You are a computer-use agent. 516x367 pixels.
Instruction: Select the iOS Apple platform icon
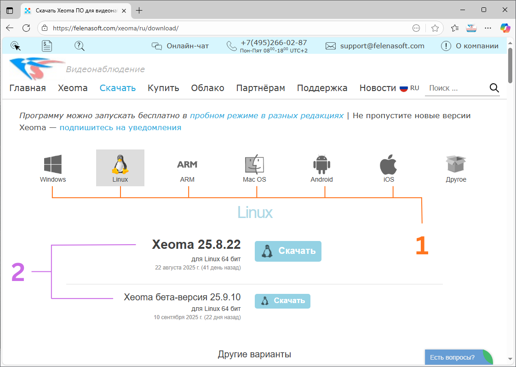pos(389,164)
